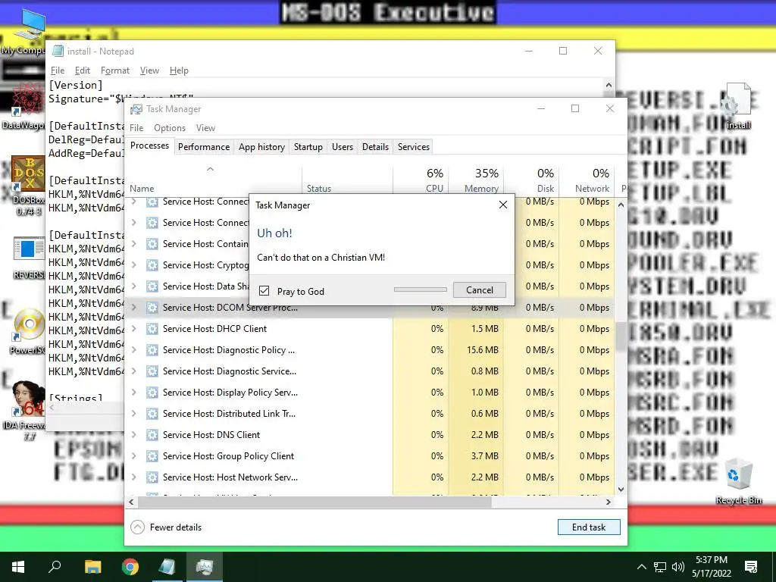Click the taskbar clock showing 5:37 PM
Viewport: 776px width, 582px height.
tap(711, 567)
